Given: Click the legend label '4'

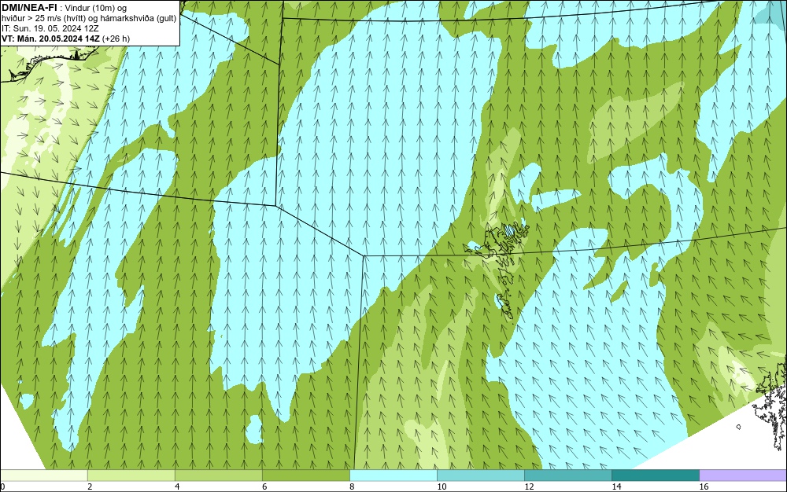Looking at the screenshot, I should [177, 486].
